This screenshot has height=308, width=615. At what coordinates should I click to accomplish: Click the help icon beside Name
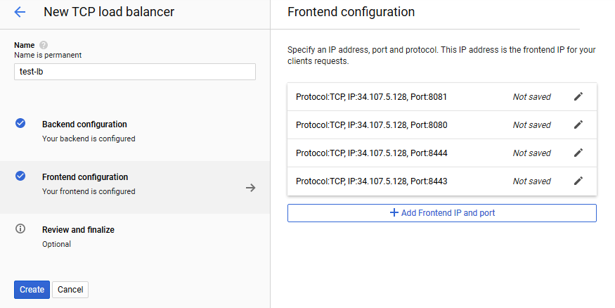click(x=44, y=45)
